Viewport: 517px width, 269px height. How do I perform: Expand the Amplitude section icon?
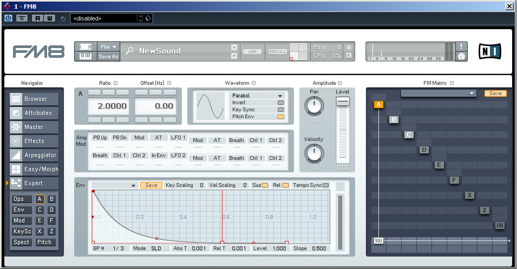[x=340, y=83]
